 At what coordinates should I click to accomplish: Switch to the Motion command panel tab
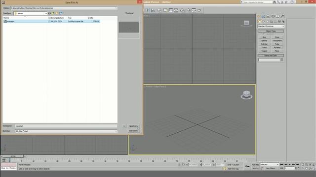pos(273,16)
